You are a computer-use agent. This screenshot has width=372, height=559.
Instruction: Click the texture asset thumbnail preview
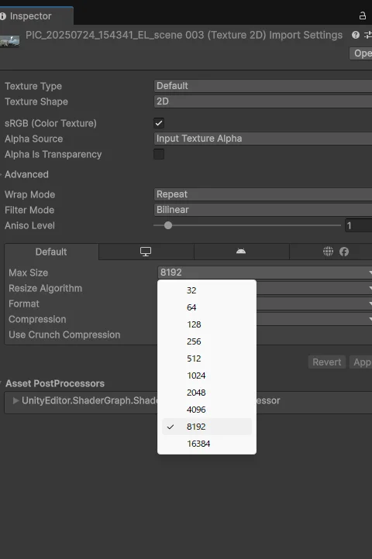coord(9,41)
